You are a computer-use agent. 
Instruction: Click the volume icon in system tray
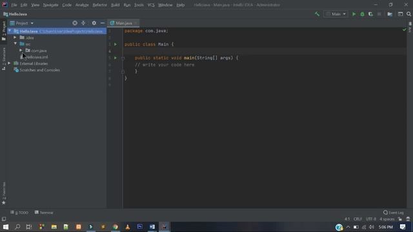(372, 227)
